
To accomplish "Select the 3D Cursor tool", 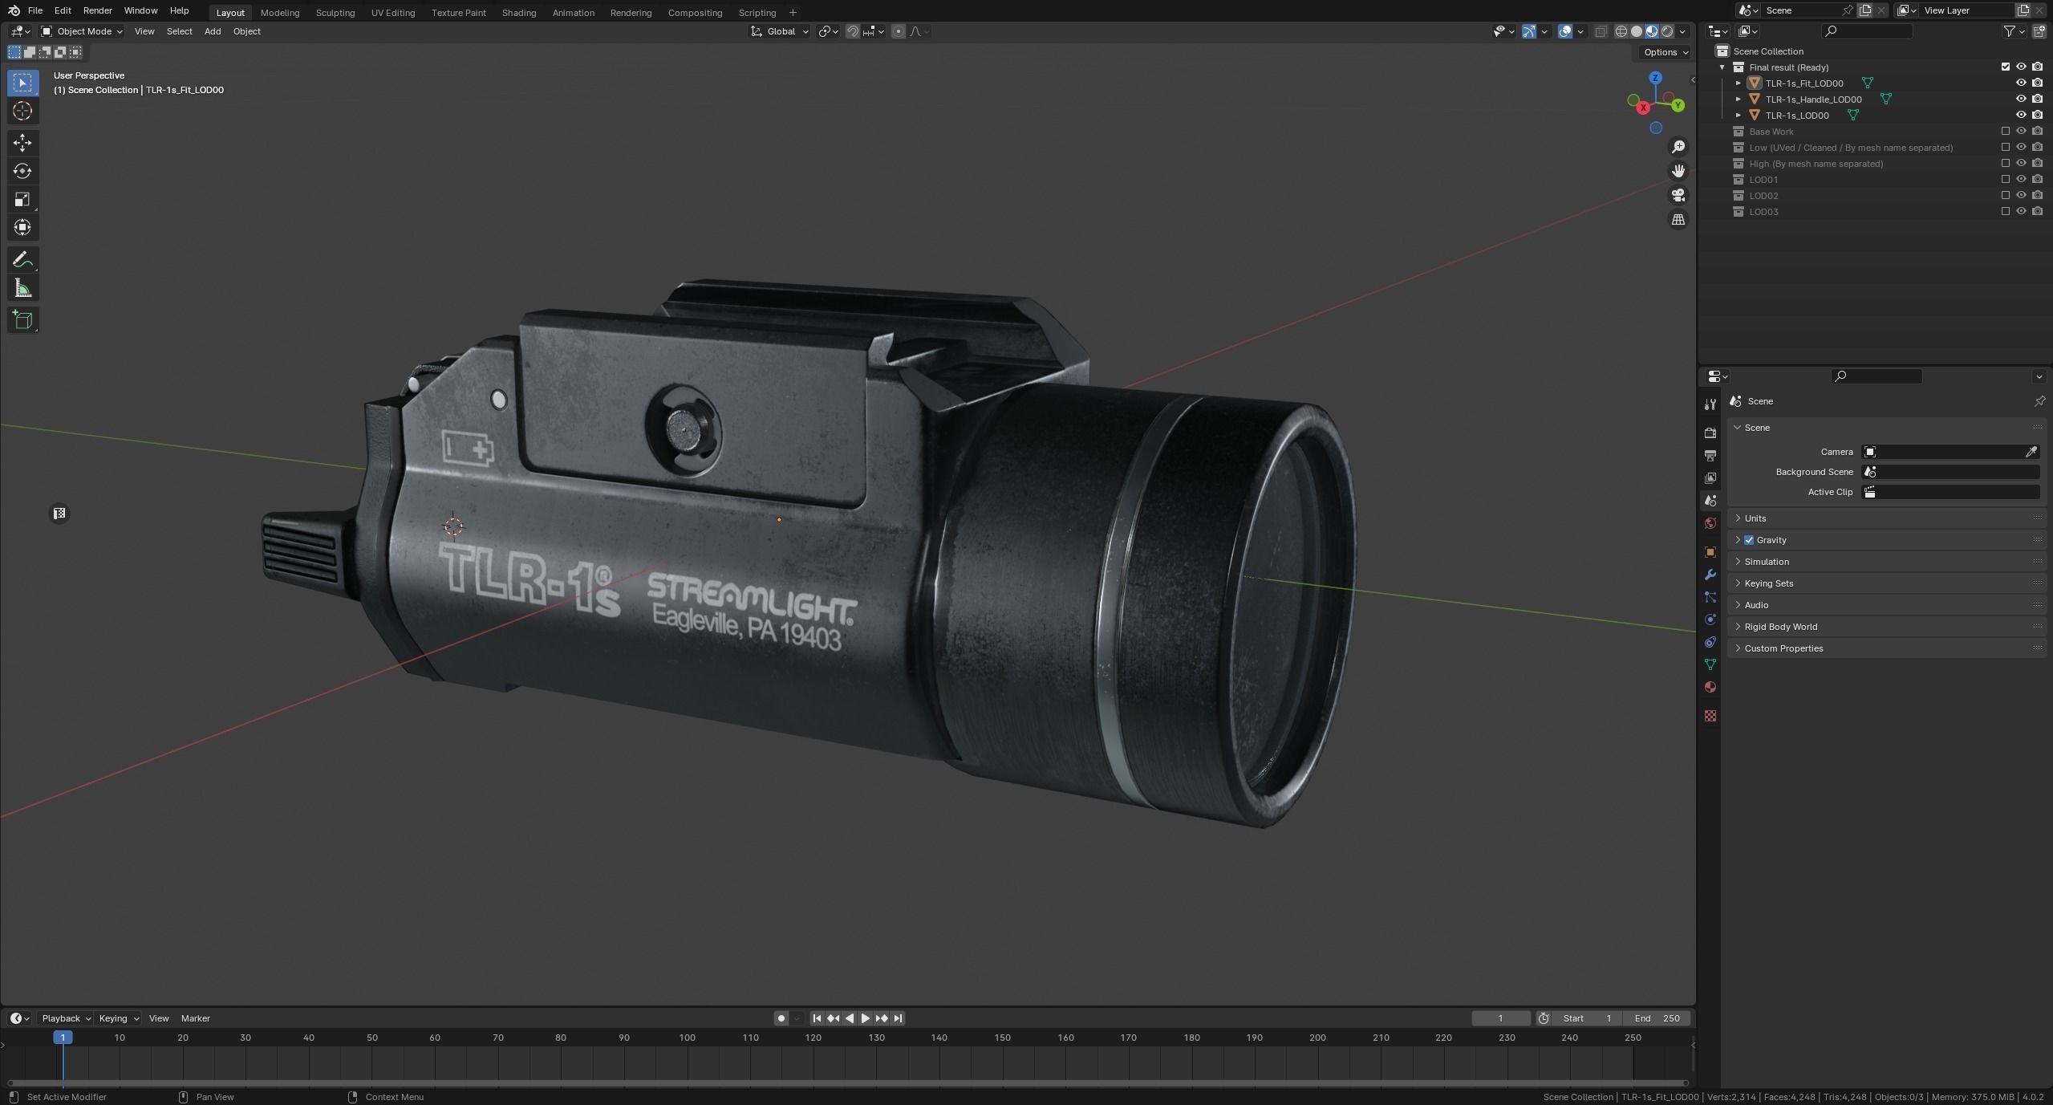I will (x=22, y=111).
